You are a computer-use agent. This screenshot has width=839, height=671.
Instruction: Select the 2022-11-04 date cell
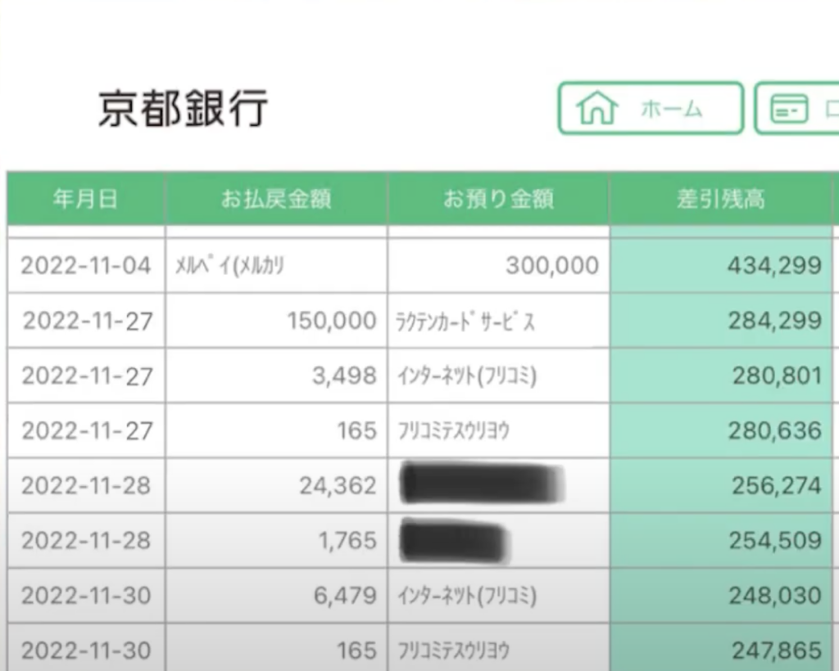coord(85,265)
